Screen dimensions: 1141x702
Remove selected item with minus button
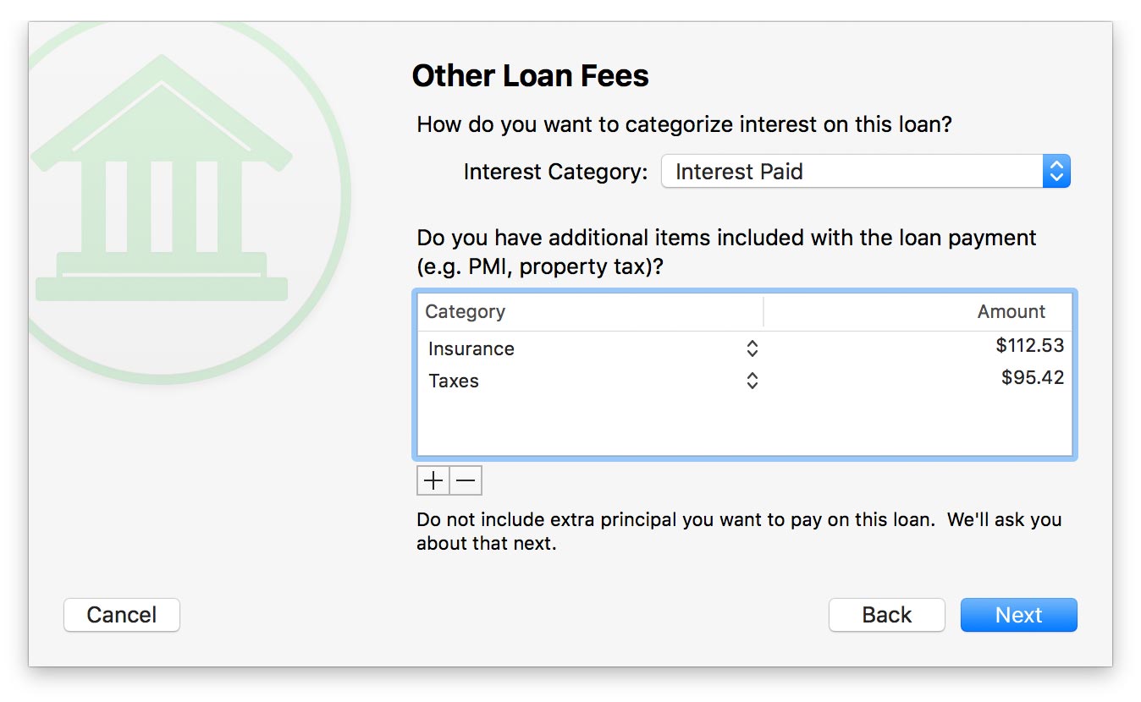(466, 480)
